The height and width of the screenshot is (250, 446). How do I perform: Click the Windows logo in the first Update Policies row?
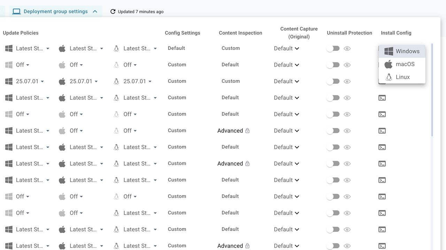point(9,49)
